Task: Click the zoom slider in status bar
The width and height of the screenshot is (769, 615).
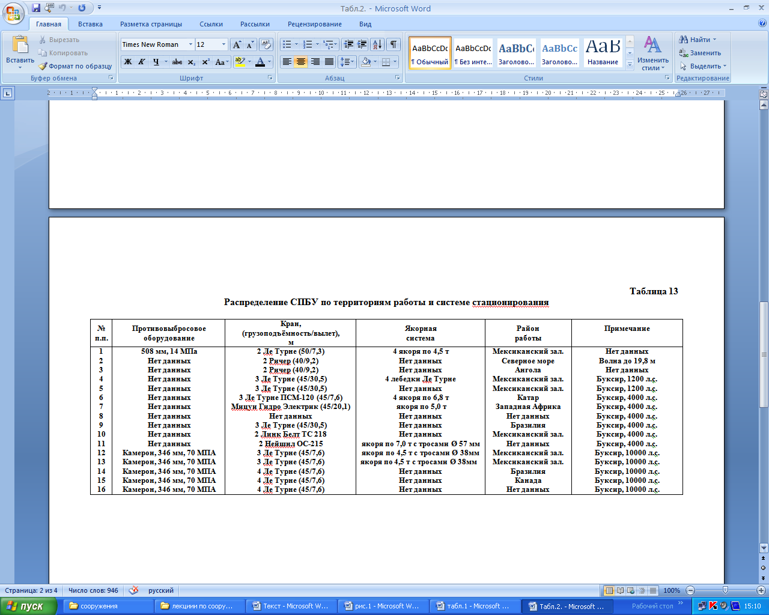Action: coord(725,590)
